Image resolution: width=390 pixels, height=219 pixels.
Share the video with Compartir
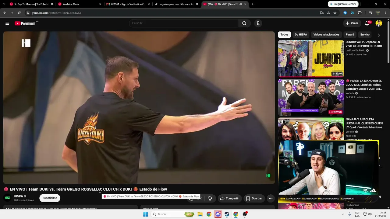point(230,198)
